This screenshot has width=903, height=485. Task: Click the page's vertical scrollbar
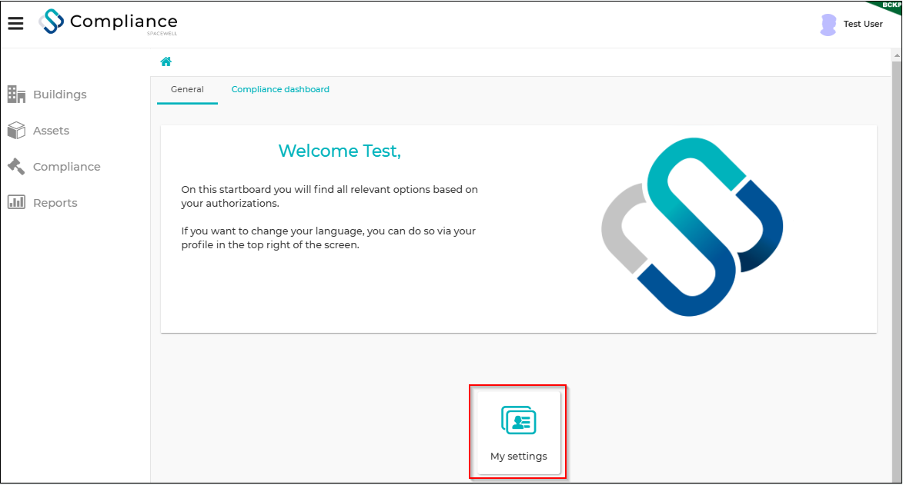tap(897, 271)
